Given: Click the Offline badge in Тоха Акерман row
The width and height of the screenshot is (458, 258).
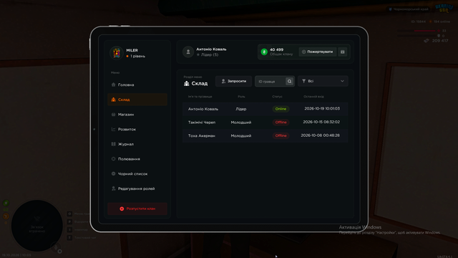Looking at the screenshot, I should point(281,135).
